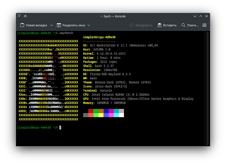Open search with Поиск button
The image size is (226, 165).
[190, 25]
